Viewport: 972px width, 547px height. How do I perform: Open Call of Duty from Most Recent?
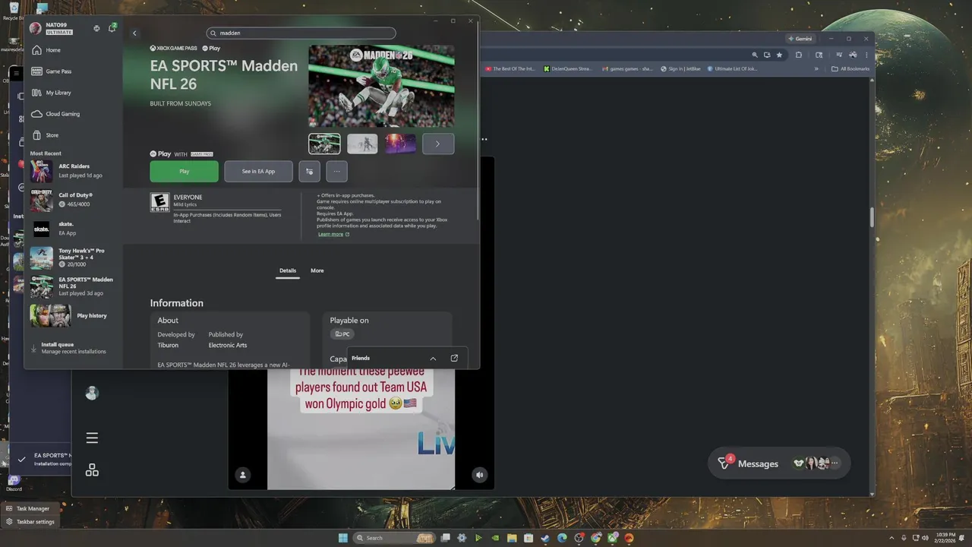(x=74, y=200)
